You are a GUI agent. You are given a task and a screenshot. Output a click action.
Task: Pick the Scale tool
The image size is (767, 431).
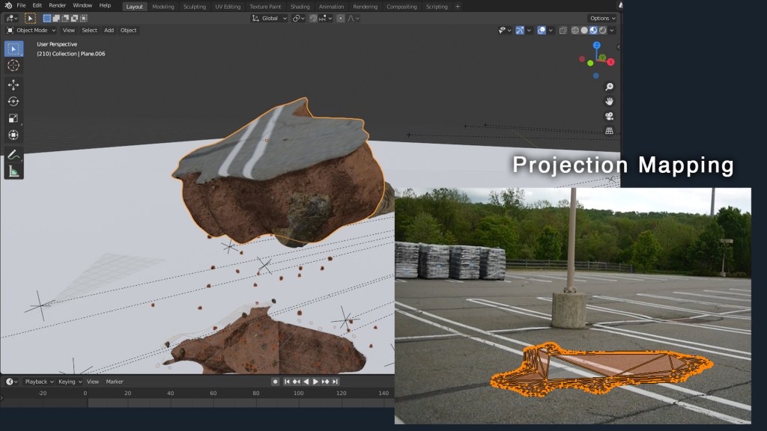coord(13,118)
